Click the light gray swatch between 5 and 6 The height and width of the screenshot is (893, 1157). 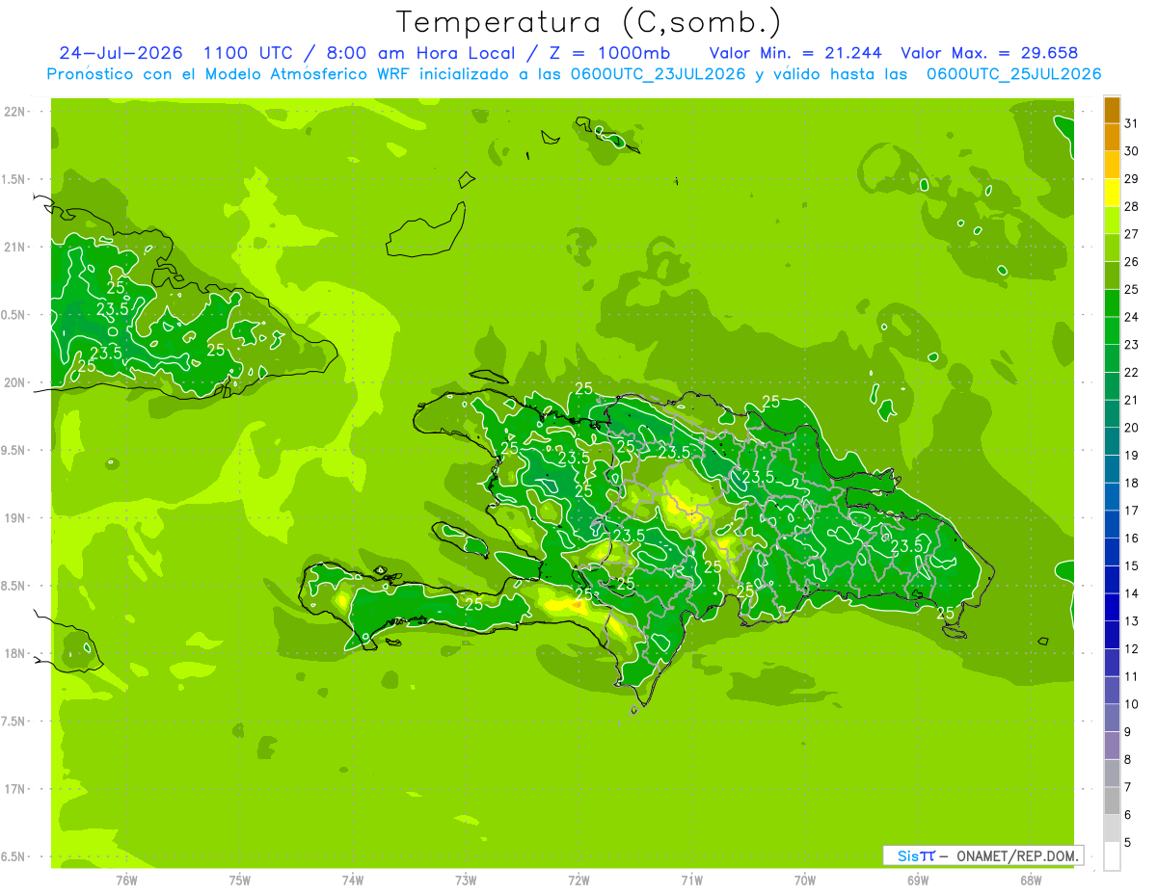coord(1112,827)
